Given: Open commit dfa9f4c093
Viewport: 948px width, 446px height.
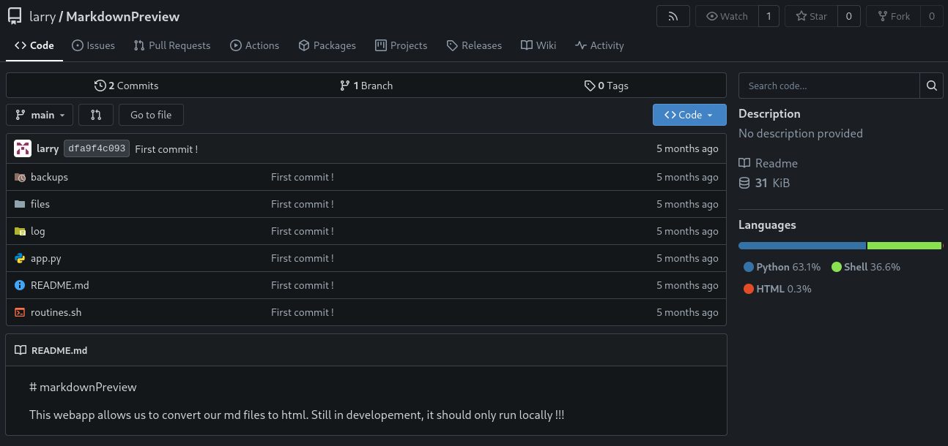Looking at the screenshot, I should coord(96,148).
